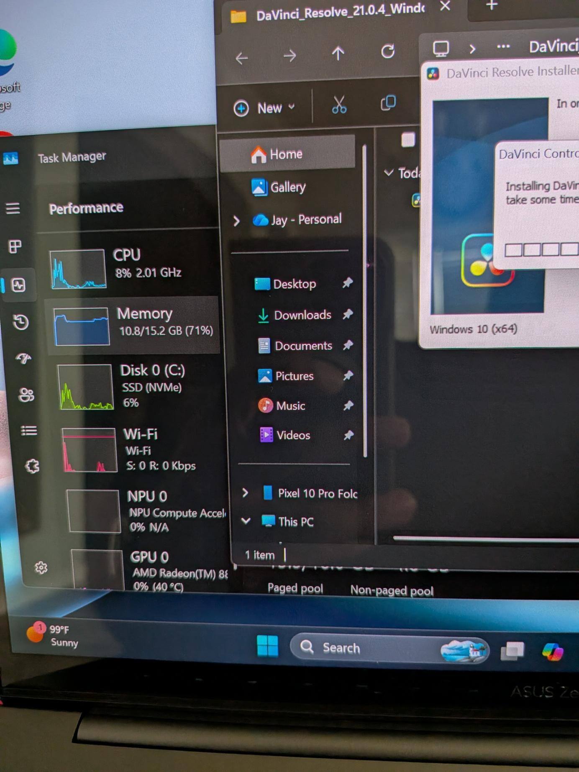Click the file list horizontal scrollbar
The height and width of the screenshot is (772, 579).
[x=486, y=539]
